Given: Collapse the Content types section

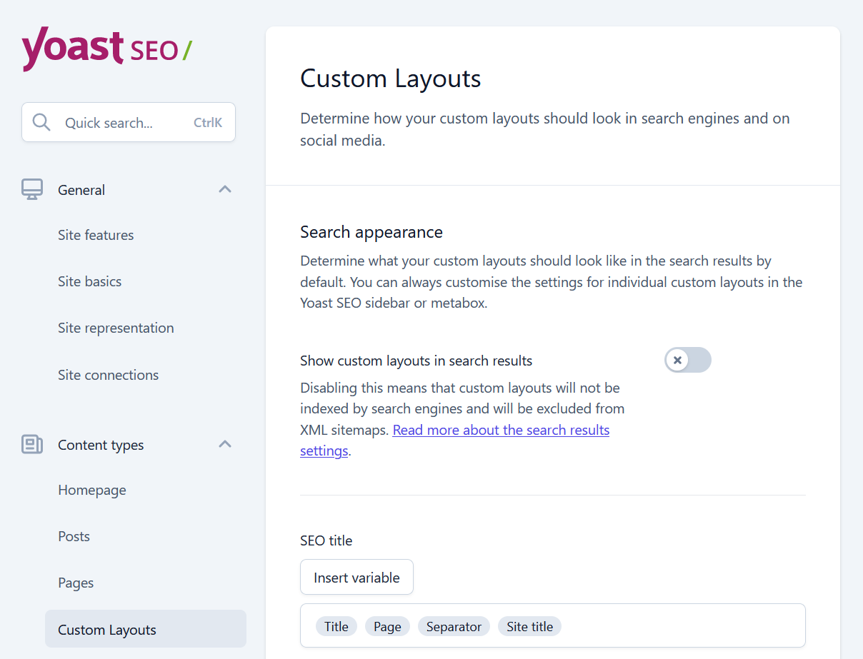Looking at the screenshot, I should [x=225, y=444].
